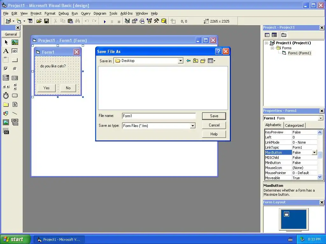This screenshot has width=326, height=244.
Task: Select the Label tool in toolbox
Action: [6, 51]
